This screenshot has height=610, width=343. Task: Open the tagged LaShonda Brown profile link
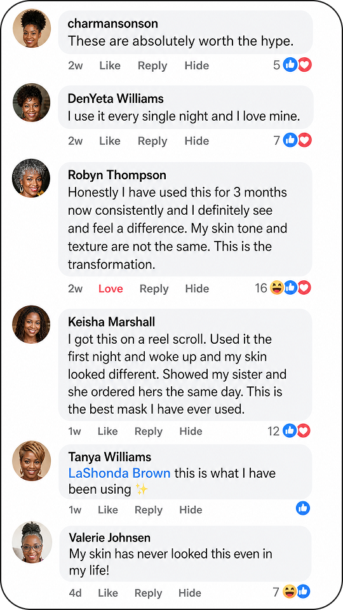point(119,473)
